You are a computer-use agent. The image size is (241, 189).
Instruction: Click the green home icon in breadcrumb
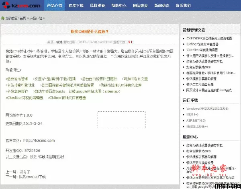[x=3, y=18]
